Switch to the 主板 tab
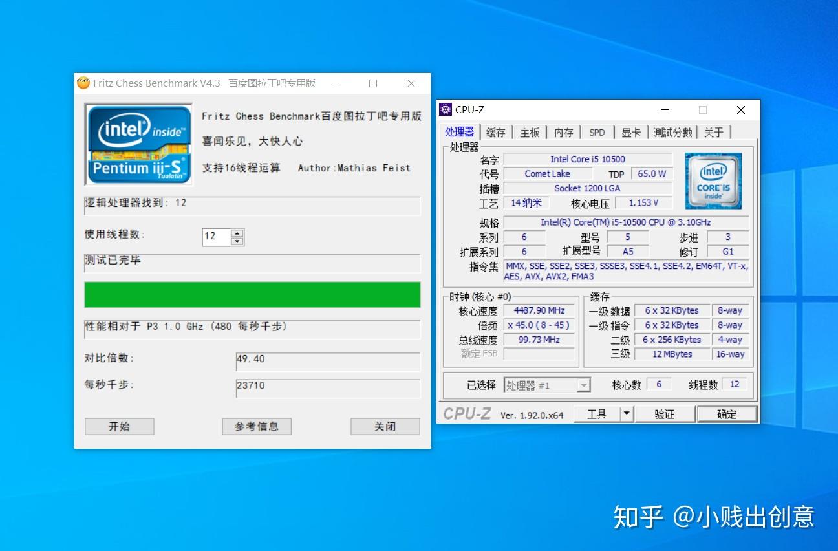The height and width of the screenshot is (551, 838). pyautogui.click(x=530, y=133)
